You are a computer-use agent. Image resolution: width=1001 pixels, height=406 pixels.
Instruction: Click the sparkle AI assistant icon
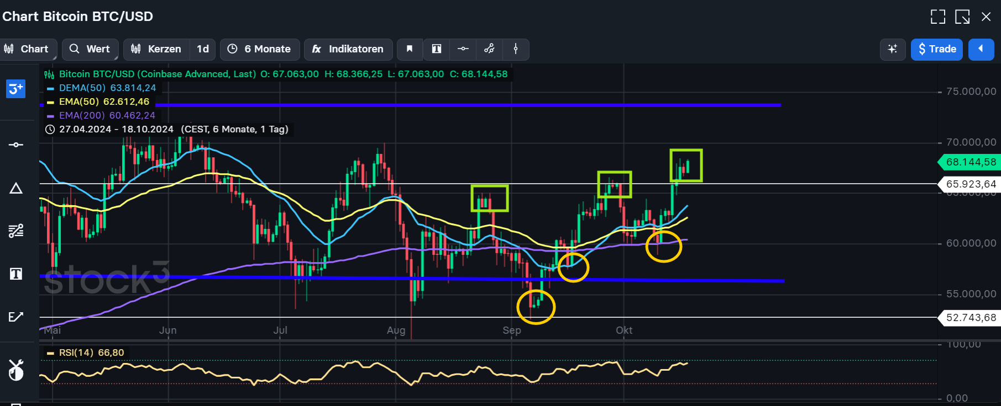[x=892, y=49]
